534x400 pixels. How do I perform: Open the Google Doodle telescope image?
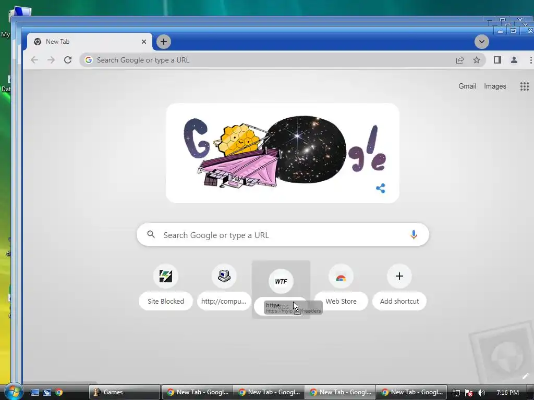click(x=282, y=153)
